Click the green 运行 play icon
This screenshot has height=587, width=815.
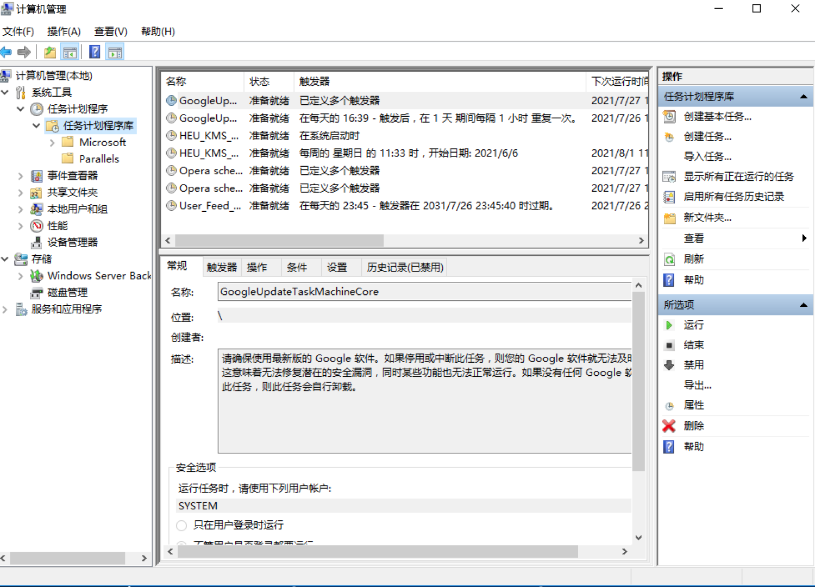click(x=669, y=325)
